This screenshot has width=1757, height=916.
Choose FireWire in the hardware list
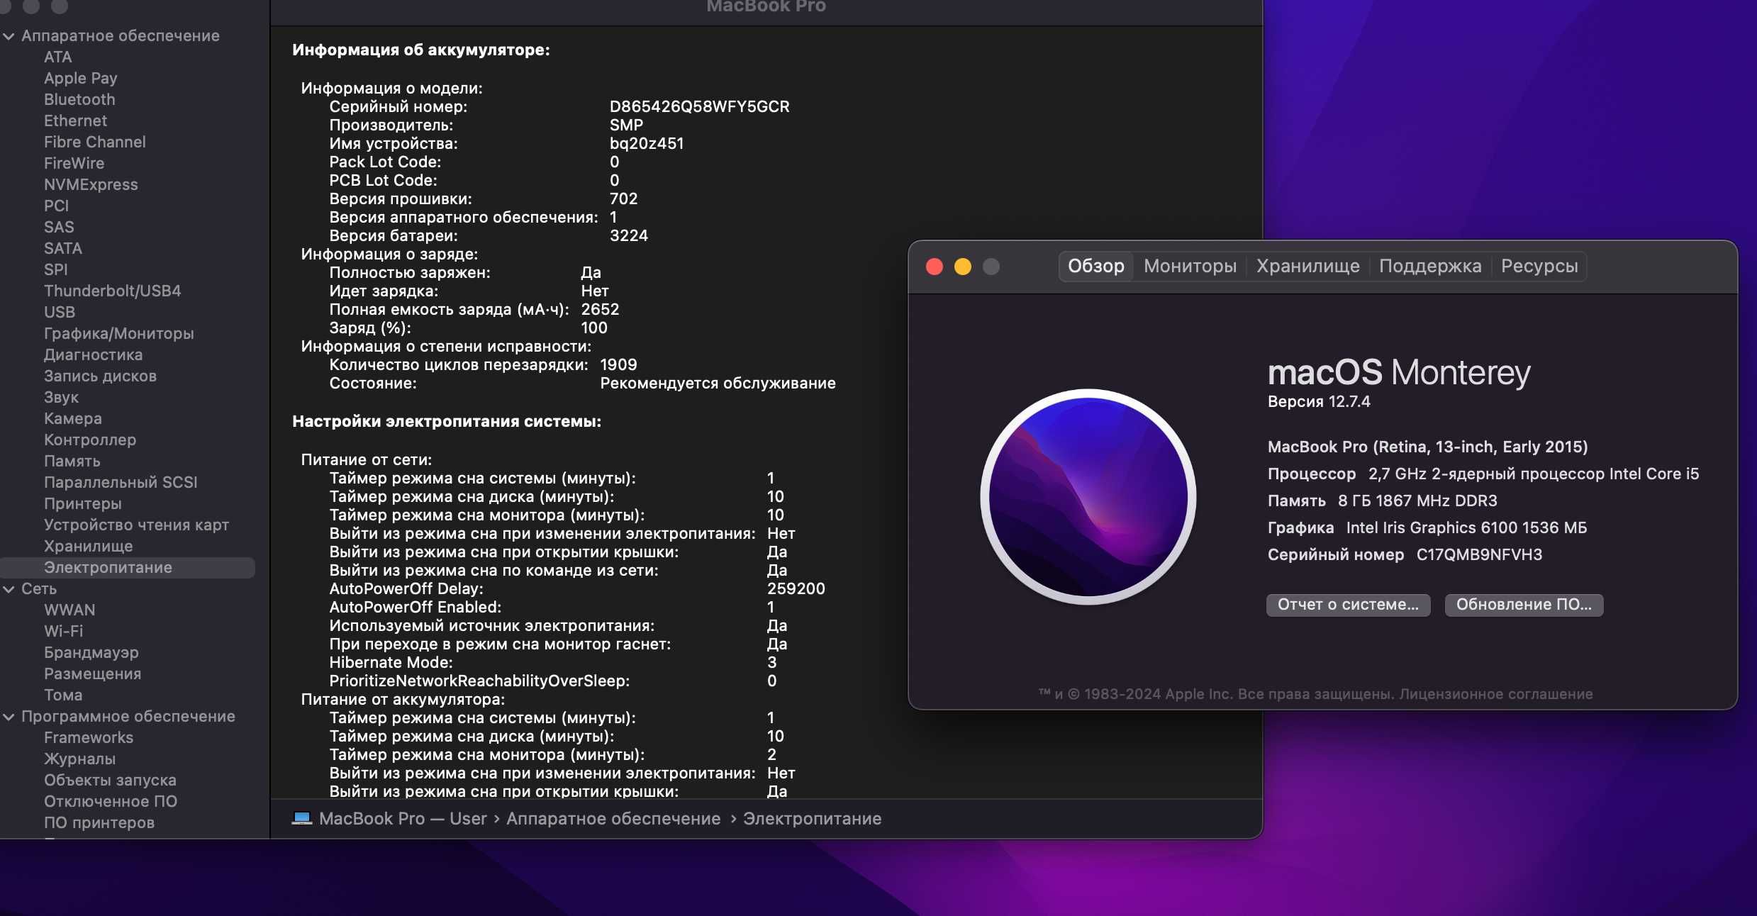tap(74, 164)
